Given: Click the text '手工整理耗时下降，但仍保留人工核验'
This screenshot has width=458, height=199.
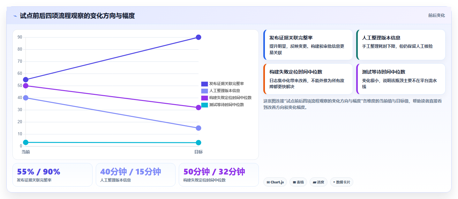Looking at the screenshot, I should (397, 46).
